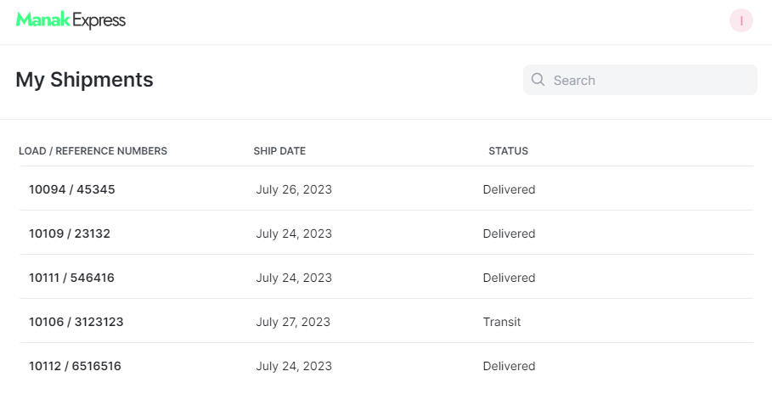Click the search magnifier icon
Screen dimensions: 772x405
coord(538,80)
